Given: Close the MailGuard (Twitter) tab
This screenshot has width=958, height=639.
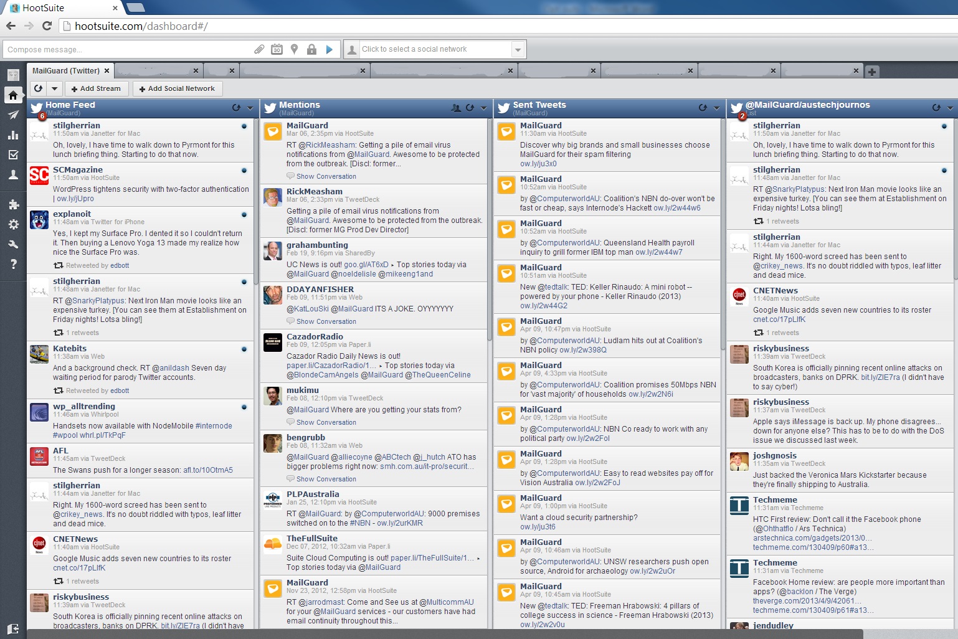Looking at the screenshot, I should pyautogui.click(x=107, y=71).
